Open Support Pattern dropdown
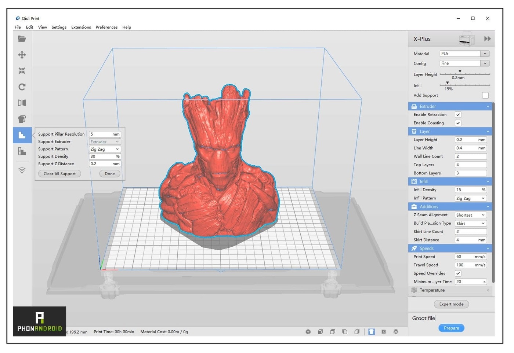Screen dimensions: 514x353 (105, 149)
